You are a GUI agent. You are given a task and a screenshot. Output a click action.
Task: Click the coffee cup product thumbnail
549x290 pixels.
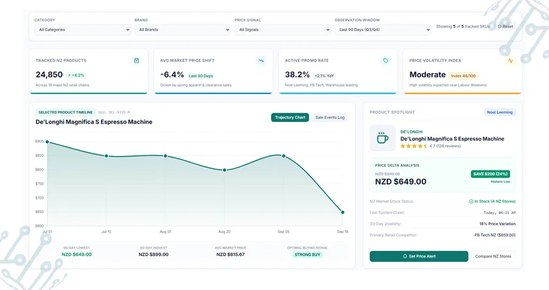pyautogui.click(x=382, y=138)
